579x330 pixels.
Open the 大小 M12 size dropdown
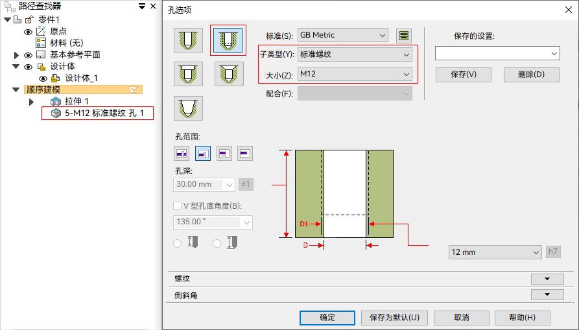355,74
